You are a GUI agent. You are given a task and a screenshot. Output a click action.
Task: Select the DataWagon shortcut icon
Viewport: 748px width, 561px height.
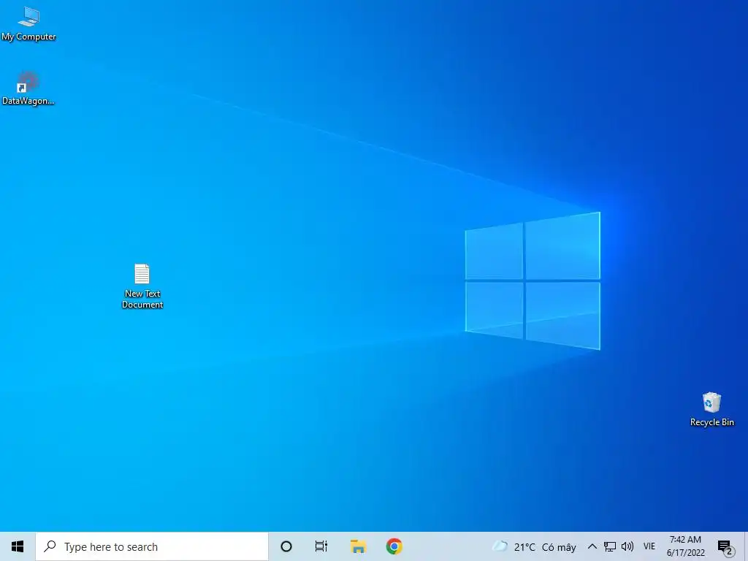pyautogui.click(x=28, y=88)
